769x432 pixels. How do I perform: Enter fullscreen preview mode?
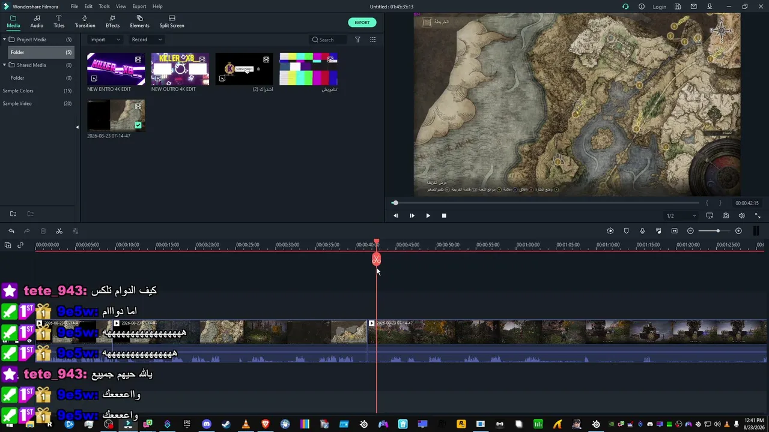pyautogui.click(x=758, y=215)
